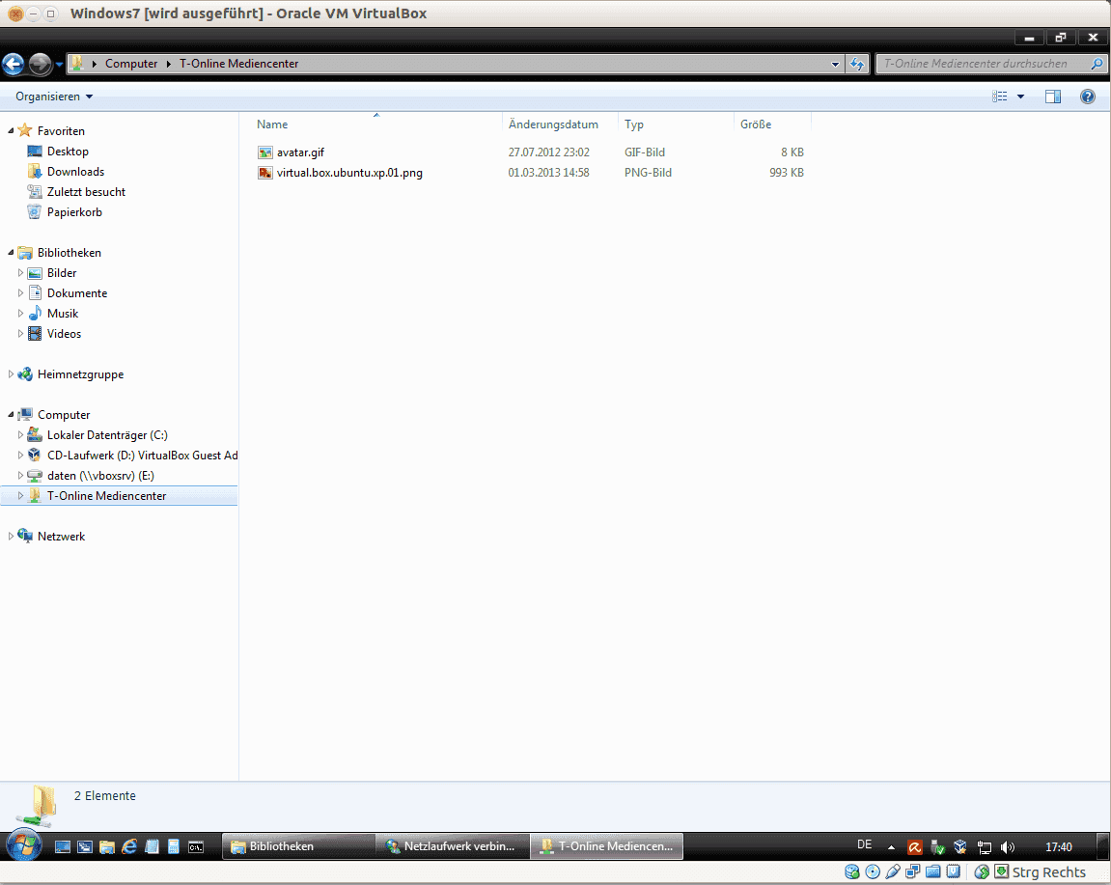Viewport: 1111px width, 885px height.
Task: Collapse the Computer node
Action: click(11, 414)
